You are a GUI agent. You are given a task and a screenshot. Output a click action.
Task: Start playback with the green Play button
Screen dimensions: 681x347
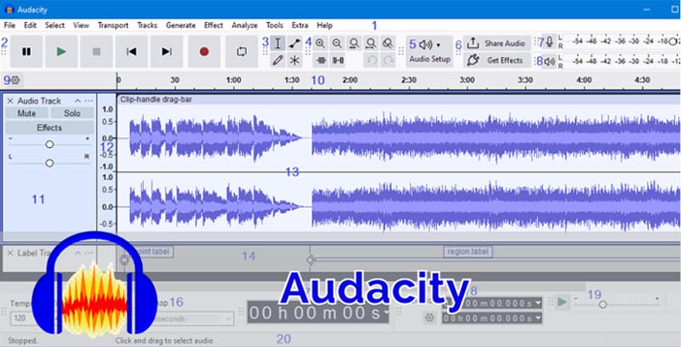click(61, 52)
